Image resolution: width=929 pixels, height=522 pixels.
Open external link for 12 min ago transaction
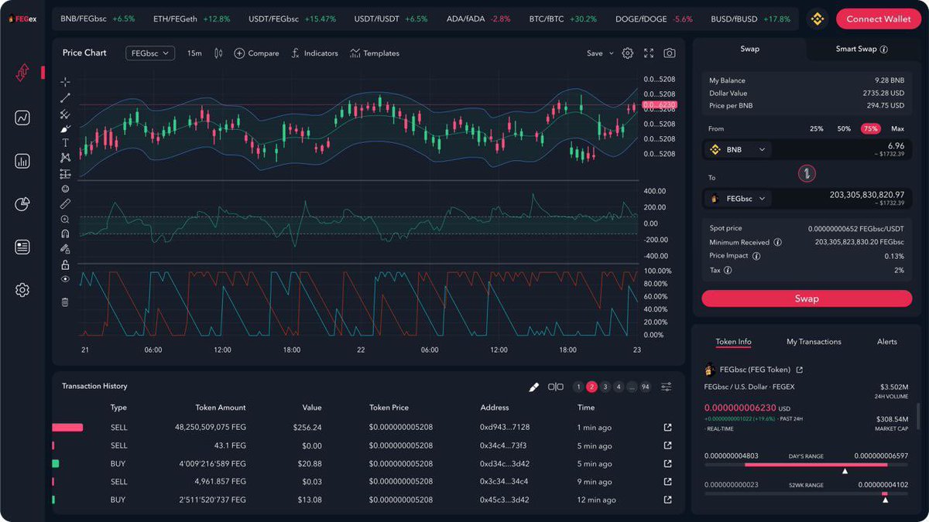[x=667, y=500]
